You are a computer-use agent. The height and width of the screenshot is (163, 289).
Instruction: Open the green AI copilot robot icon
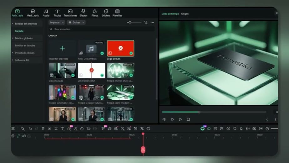(x=202, y=129)
